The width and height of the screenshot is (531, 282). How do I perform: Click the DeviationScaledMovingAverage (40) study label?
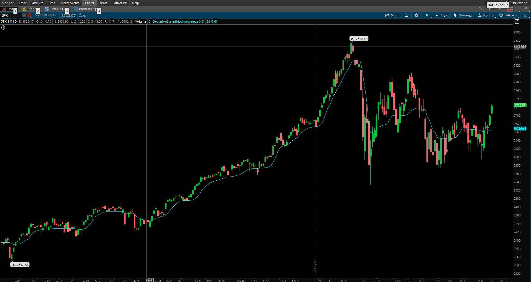tap(179, 22)
